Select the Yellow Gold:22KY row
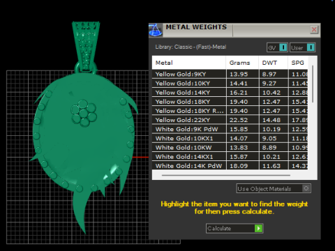Image resolution: width=335 pixels, height=251 pixels. coord(230,120)
